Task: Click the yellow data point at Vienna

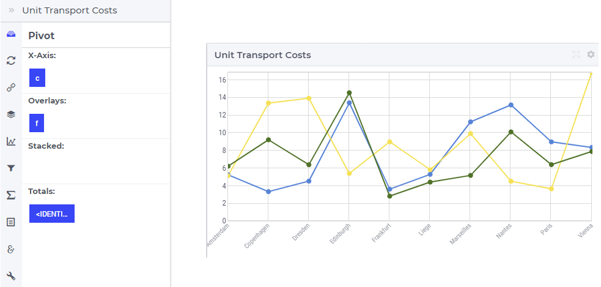Action: pos(591,73)
